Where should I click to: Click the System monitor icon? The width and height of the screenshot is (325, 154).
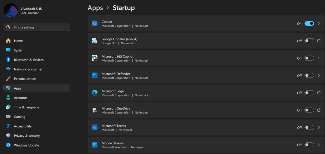8,50
